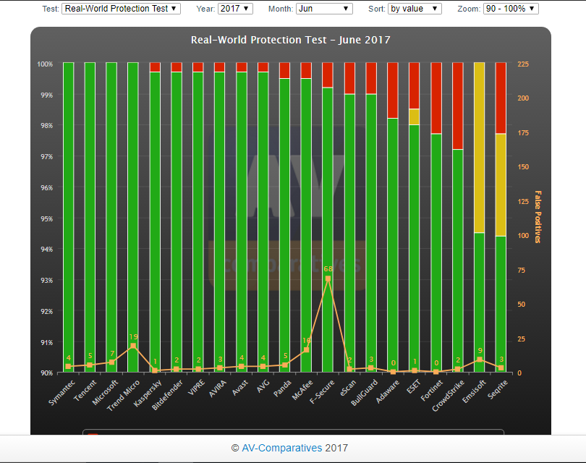Image resolution: width=586 pixels, height=463 pixels.
Task: Click the 100 label on right axis
Action: pos(523,235)
